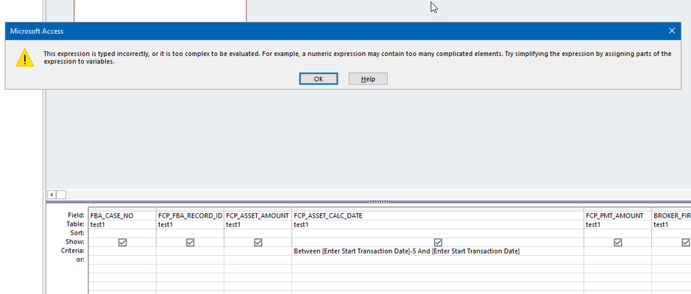Click the horizontal scrollbar thumb in the table pane
The image size is (691, 294).
click(x=61, y=195)
